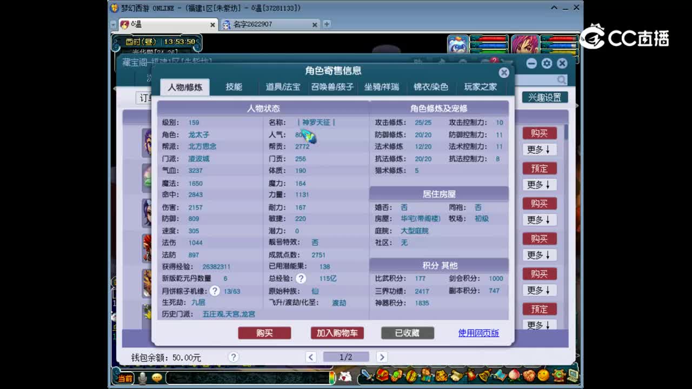The image size is (692, 389).
Task: Close the 藏宝阁 window
Action: (x=562, y=63)
